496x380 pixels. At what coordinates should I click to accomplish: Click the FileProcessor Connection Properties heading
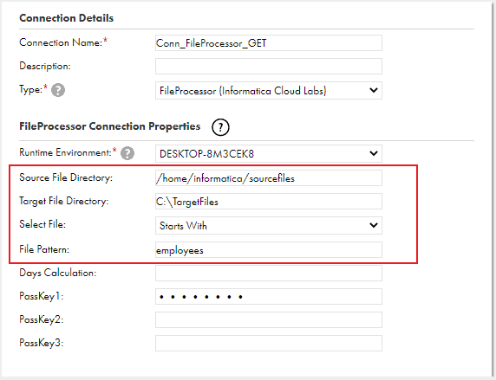pos(110,126)
